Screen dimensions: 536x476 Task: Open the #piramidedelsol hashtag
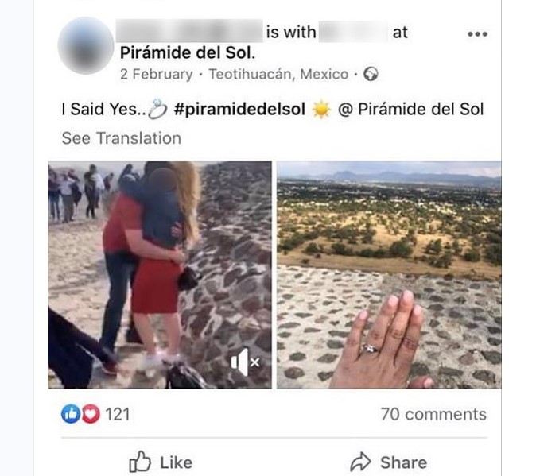pos(239,110)
